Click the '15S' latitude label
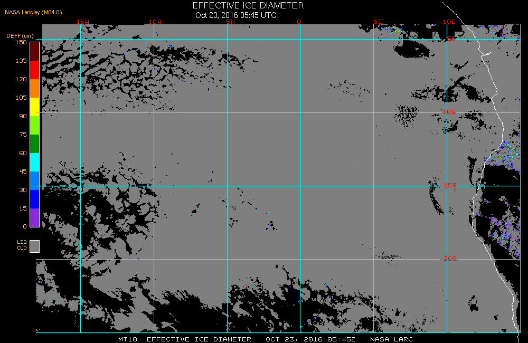Viewport: 528px width, 343px height. 450,185
